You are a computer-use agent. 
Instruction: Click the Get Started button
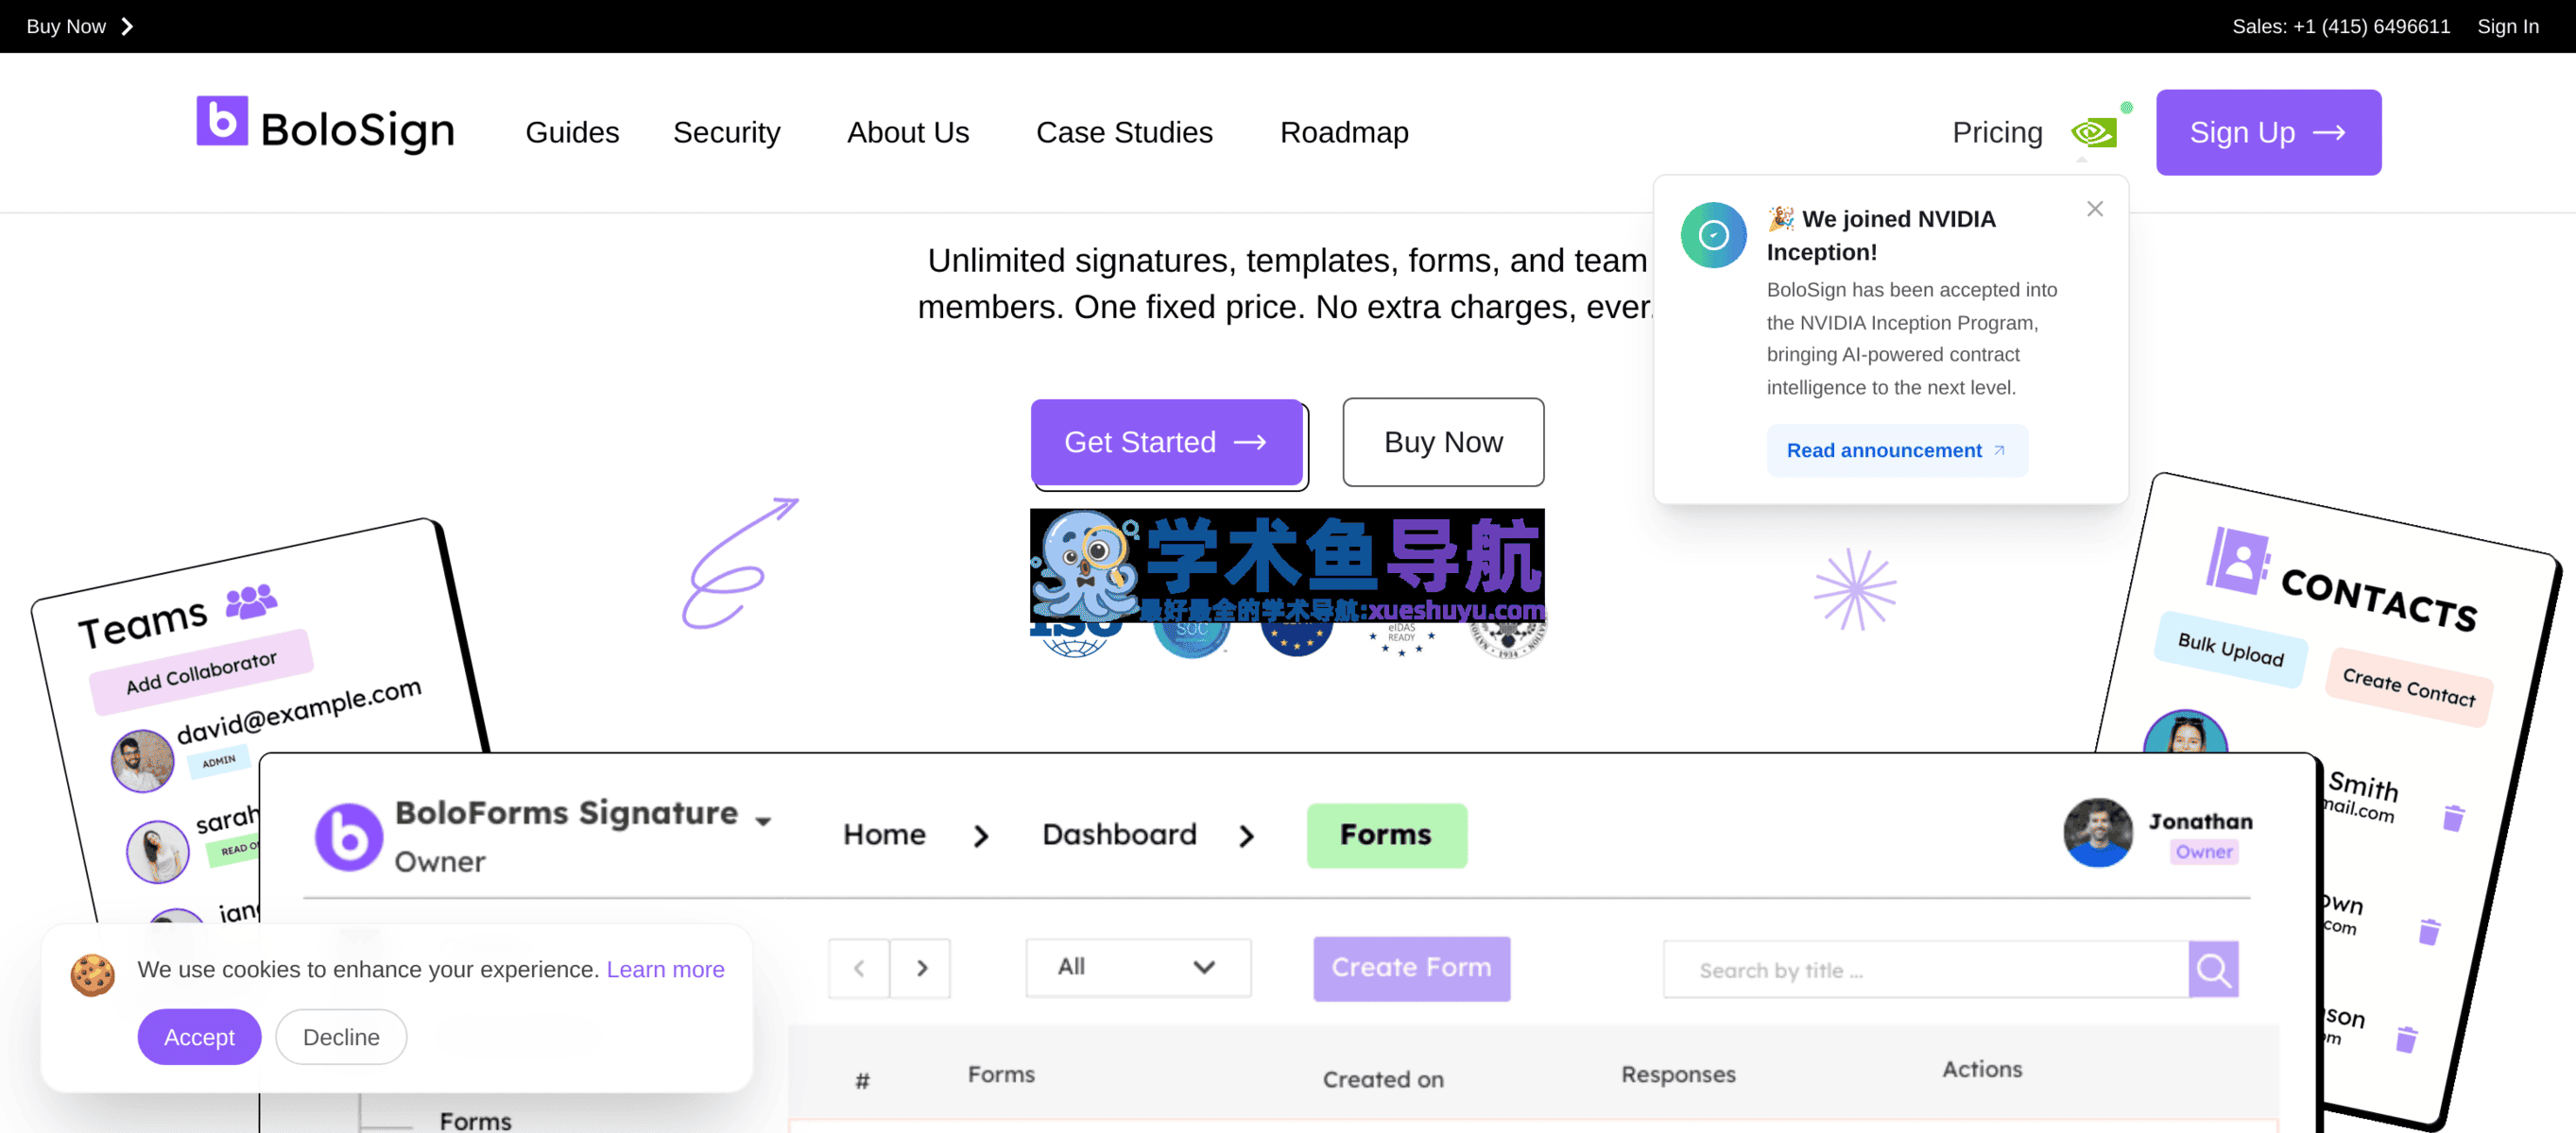pyautogui.click(x=1167, y=442)
